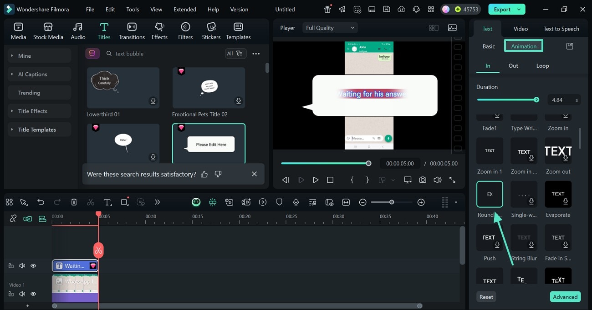Viewport: 592px width, 310px height.
Task: Open the gift box icon in title bar
Action: pos(327,9)
